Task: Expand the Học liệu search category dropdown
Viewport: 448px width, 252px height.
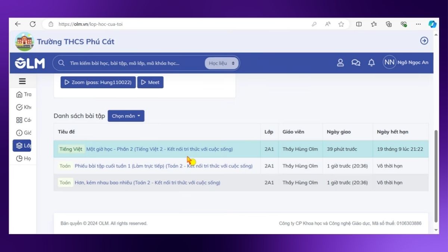Action: [222, 63]
